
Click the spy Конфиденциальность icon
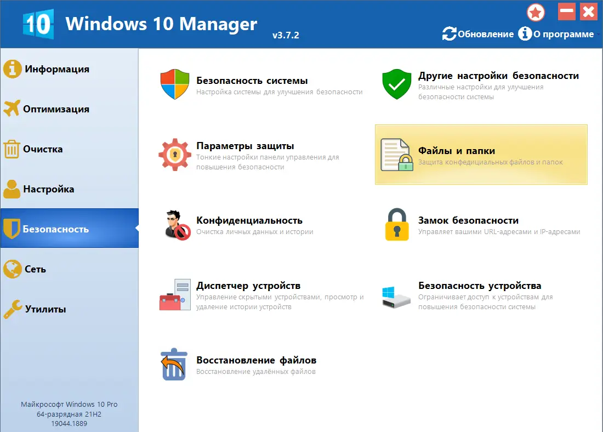click(x=177, y=225)
